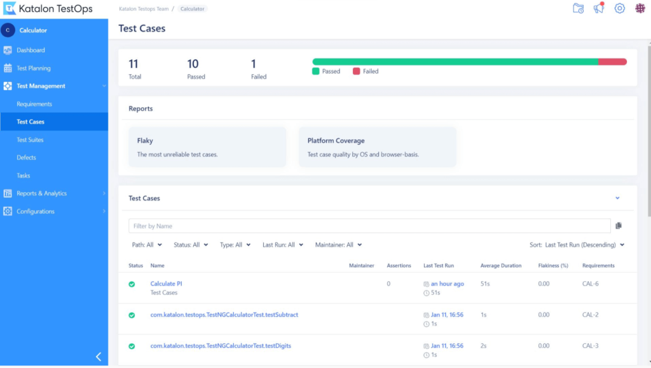Click the Configurations gear icon in sidebar
Viewport: 651px width, 368px height.
tap(8, 211)
